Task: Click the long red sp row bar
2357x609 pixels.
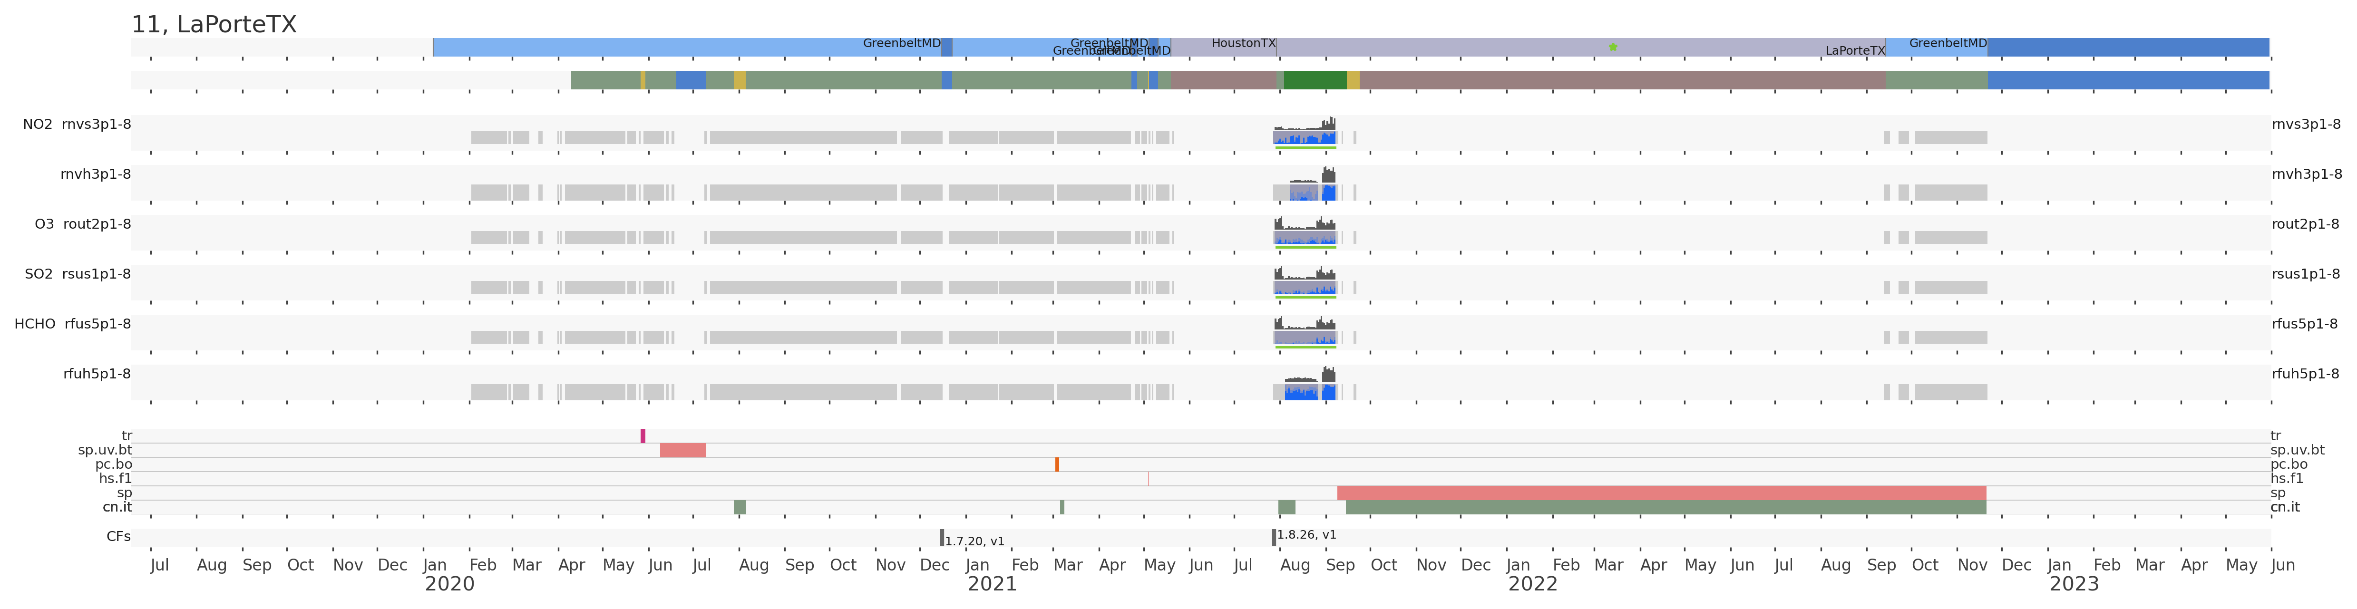Action: tap(1661, 493)
